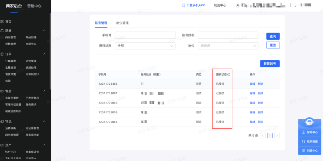Go to next page arrow
Image resolution: width=323 pixels, height=161 pixels.
[x=277, y=136]
